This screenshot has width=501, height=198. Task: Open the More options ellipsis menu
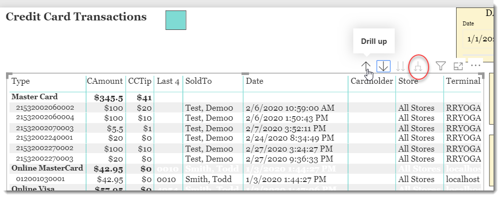point(476,65)
